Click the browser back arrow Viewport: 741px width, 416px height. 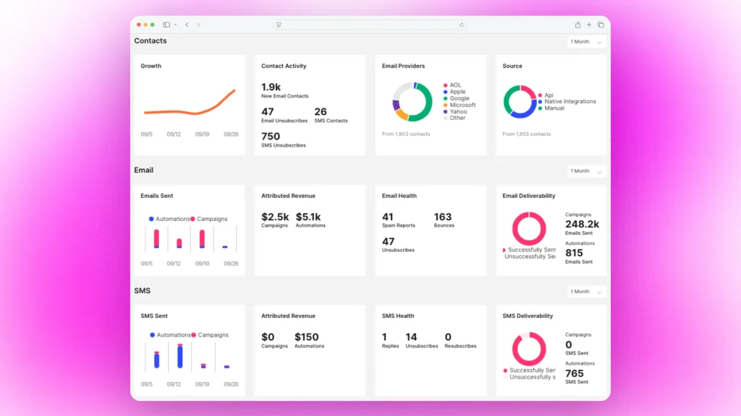pyautogui.click(x=187, y=24)
